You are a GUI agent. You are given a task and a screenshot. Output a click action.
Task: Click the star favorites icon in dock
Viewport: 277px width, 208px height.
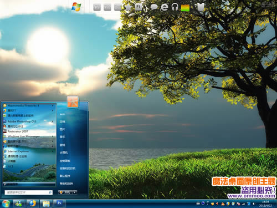[x=129, y=7]
